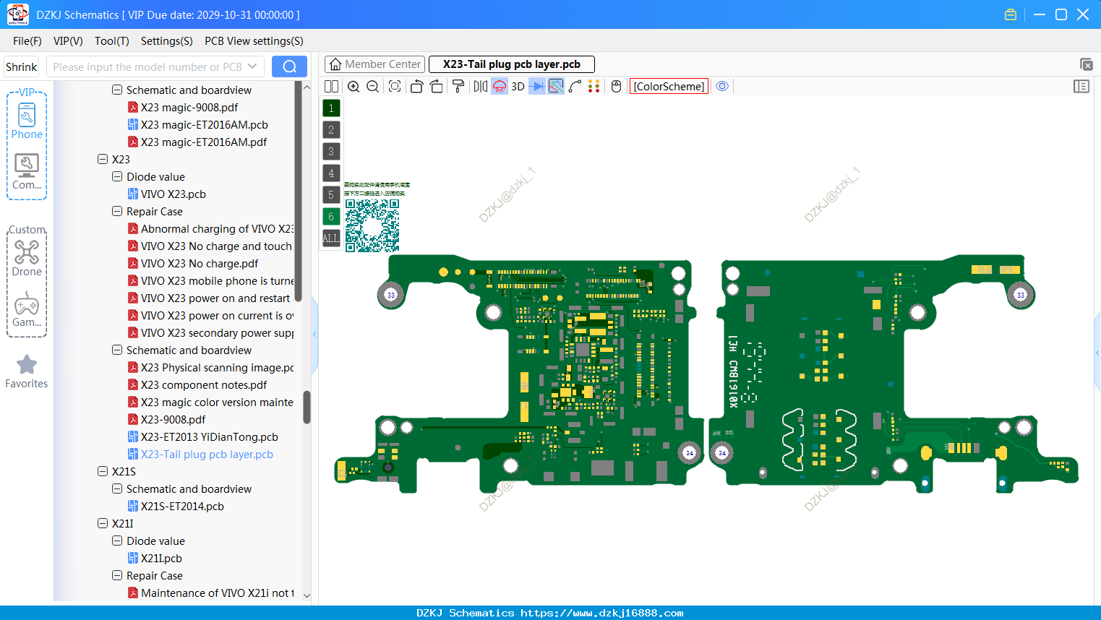Click the close-all-tabs icon
1101x620 pixels.
tap(1086, 64)
